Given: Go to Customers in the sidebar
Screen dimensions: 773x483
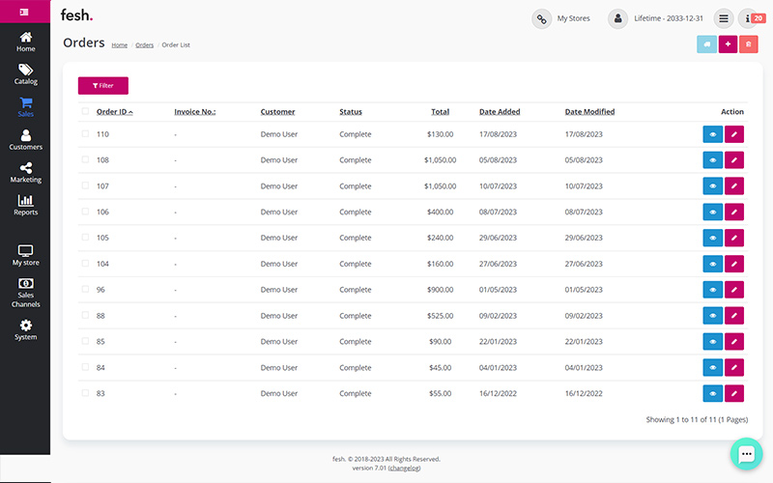Looking at the screenshot, I should point(25,140).
